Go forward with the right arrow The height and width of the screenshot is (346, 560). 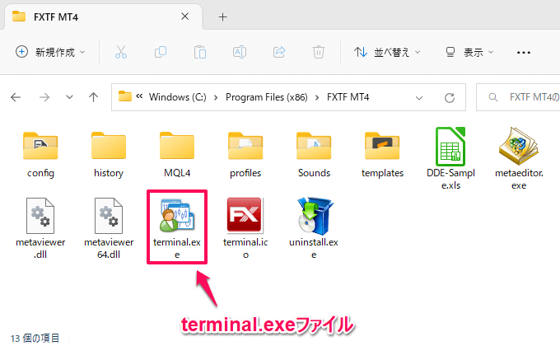(x=44, y=97)
